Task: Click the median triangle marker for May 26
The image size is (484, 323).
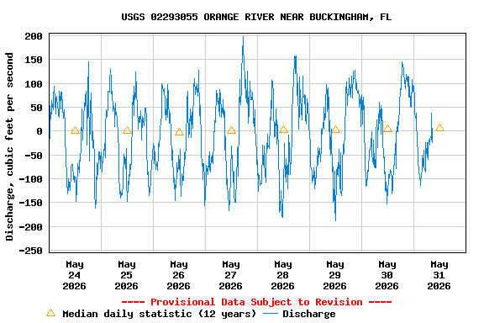Action: [x=179, y=132]
